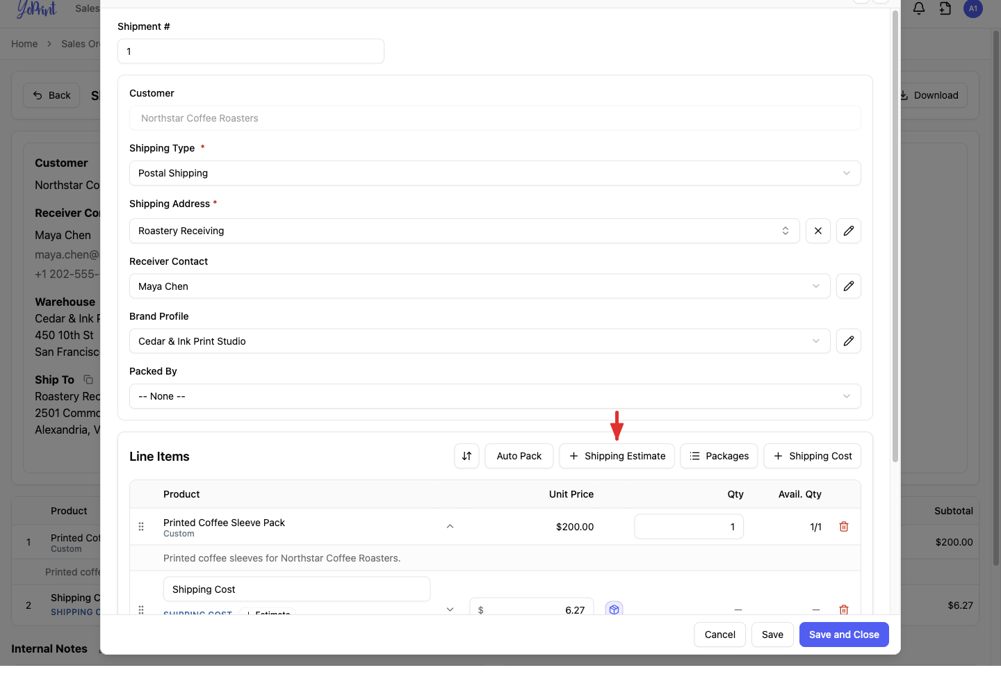Clear the Roastery Receiving shipping address

click(818, 231)
